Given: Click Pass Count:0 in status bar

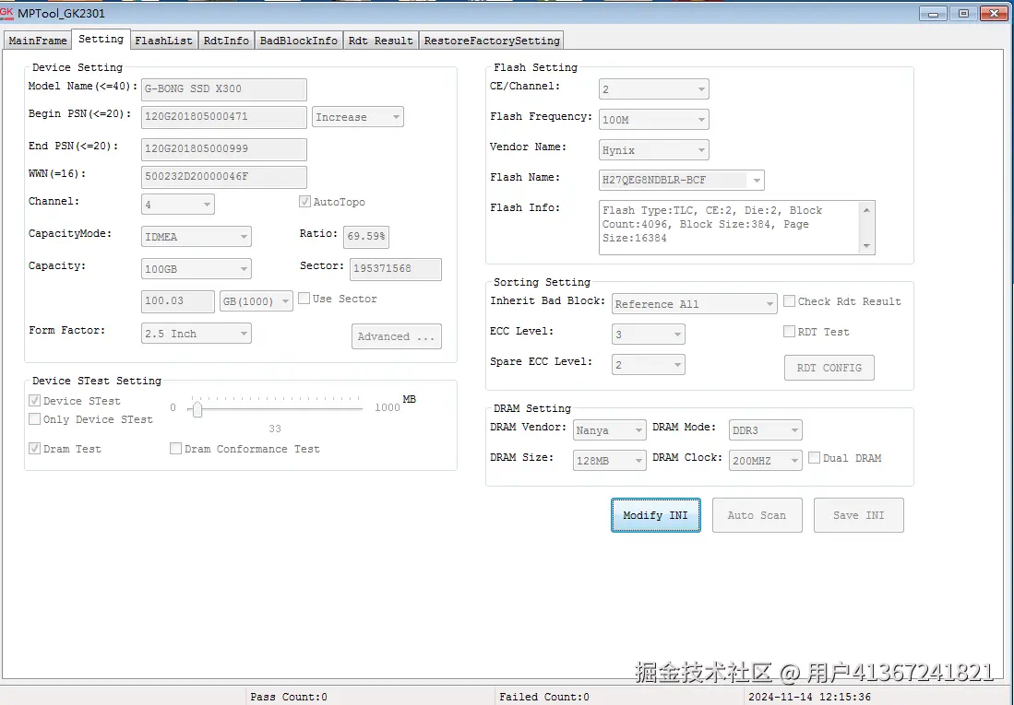Looking at the screenshot, I should point(289,697).
